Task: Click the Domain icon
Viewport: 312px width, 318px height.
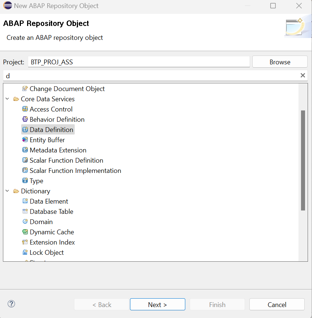Action: pyautogui.click(x=25, y=222)
